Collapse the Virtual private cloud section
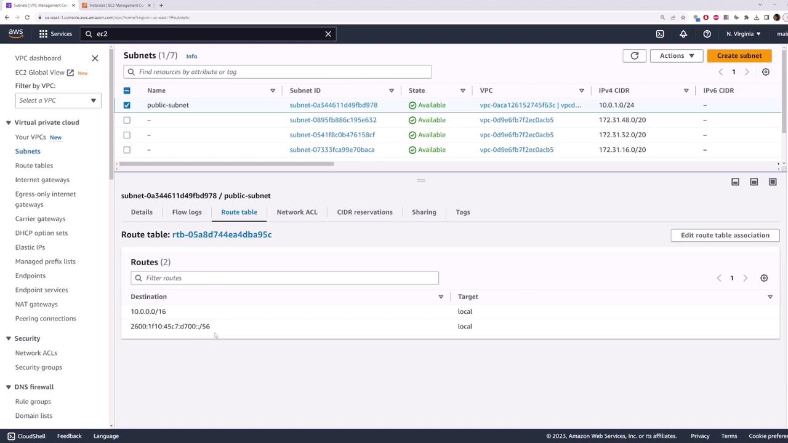This screenshot has height=443, width=788. [x=9, y=122]
